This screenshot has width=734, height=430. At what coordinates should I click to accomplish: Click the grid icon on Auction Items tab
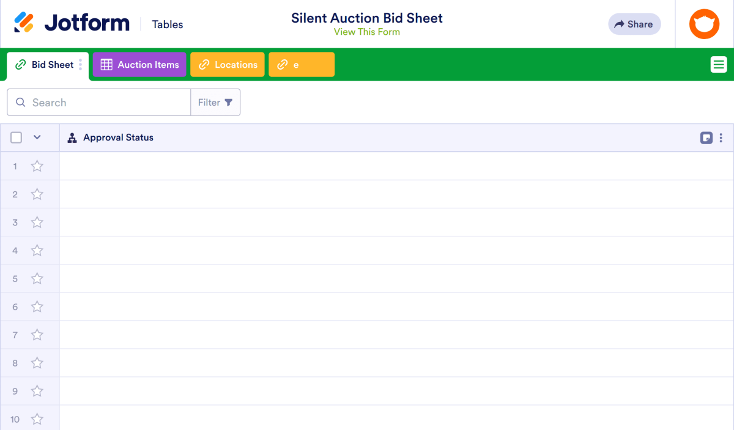tap(107, 64)
